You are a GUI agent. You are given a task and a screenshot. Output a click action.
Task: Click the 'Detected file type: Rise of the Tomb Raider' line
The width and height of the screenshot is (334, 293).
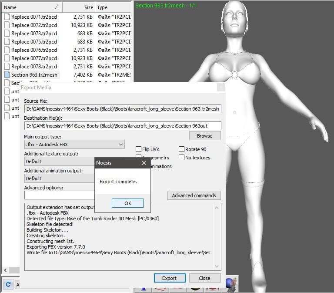[93, 219]
